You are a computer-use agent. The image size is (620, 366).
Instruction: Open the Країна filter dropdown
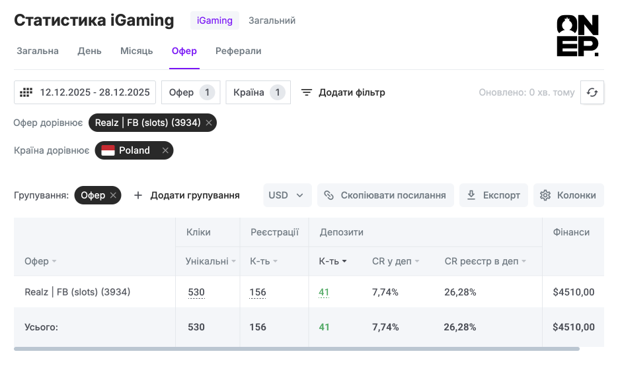[258, 92]
